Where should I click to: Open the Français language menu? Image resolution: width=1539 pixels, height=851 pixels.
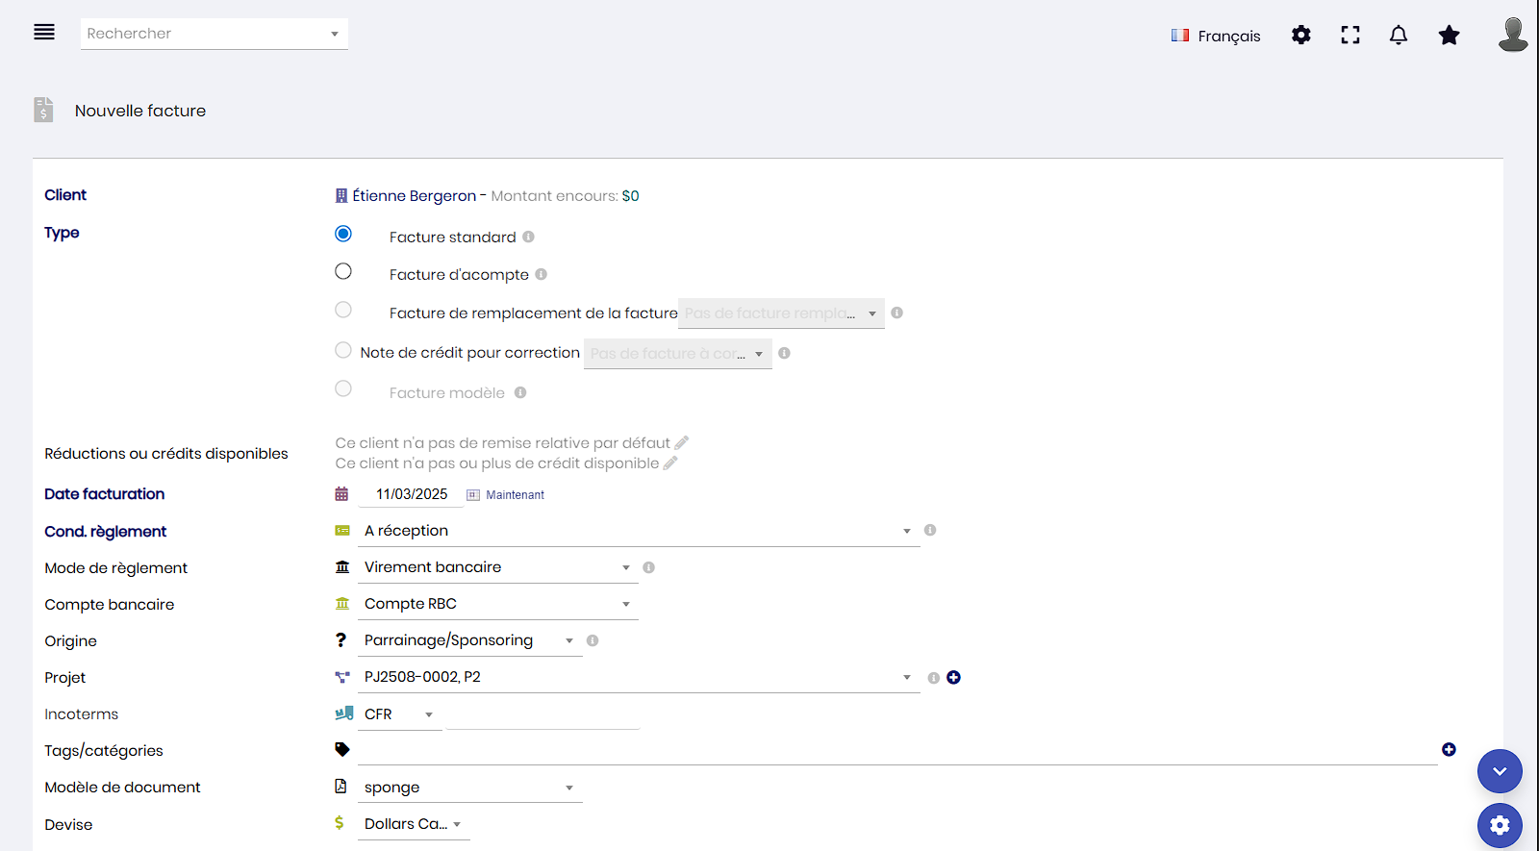[x=1216, y=36]
